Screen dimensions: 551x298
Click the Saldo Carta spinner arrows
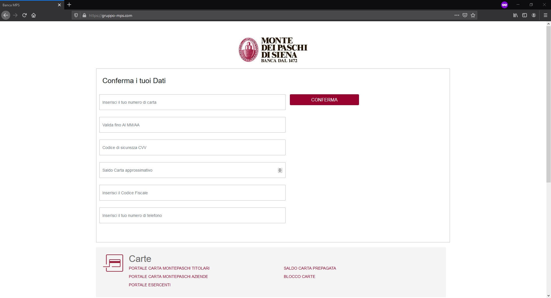click(280, 170)
